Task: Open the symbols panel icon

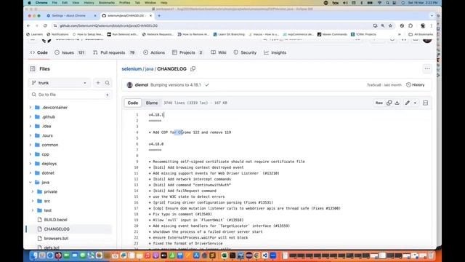Action: click(425, 103)
